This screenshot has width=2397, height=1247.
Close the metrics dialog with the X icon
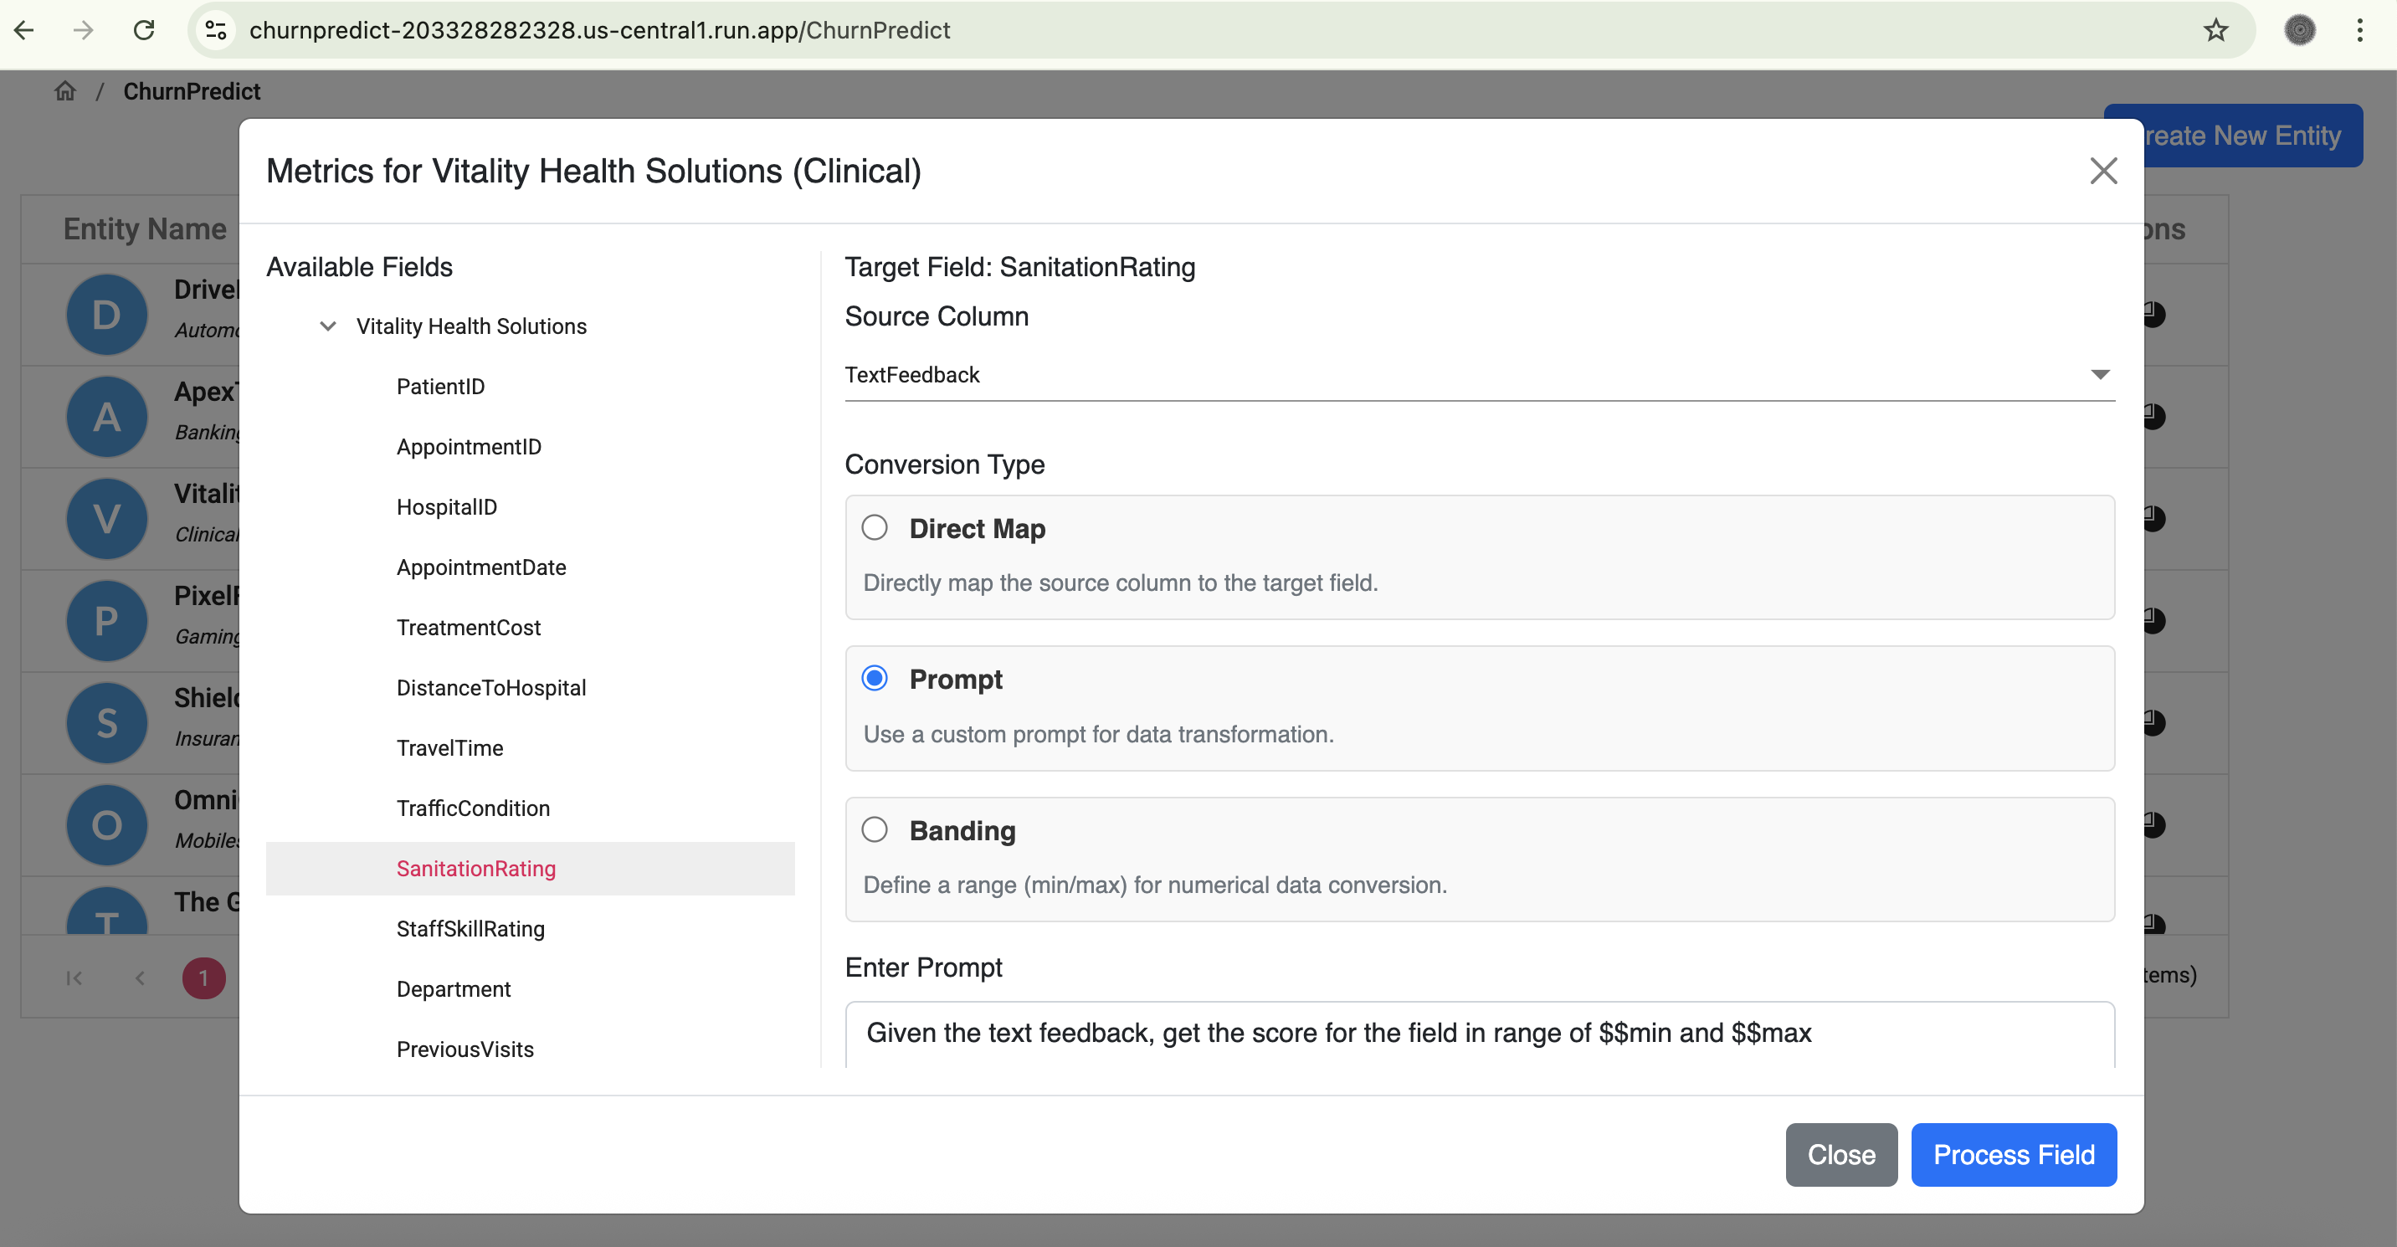(x=2103, y=170)
